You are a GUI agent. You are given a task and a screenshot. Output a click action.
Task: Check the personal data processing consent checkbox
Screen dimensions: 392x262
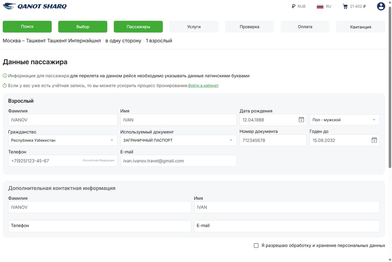click(x=256, y=246)
